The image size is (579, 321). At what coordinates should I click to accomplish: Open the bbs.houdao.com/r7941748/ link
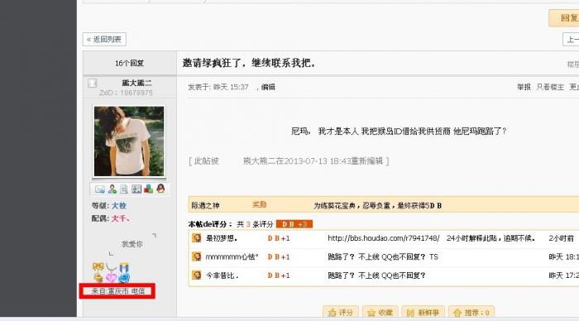(384, 238)
